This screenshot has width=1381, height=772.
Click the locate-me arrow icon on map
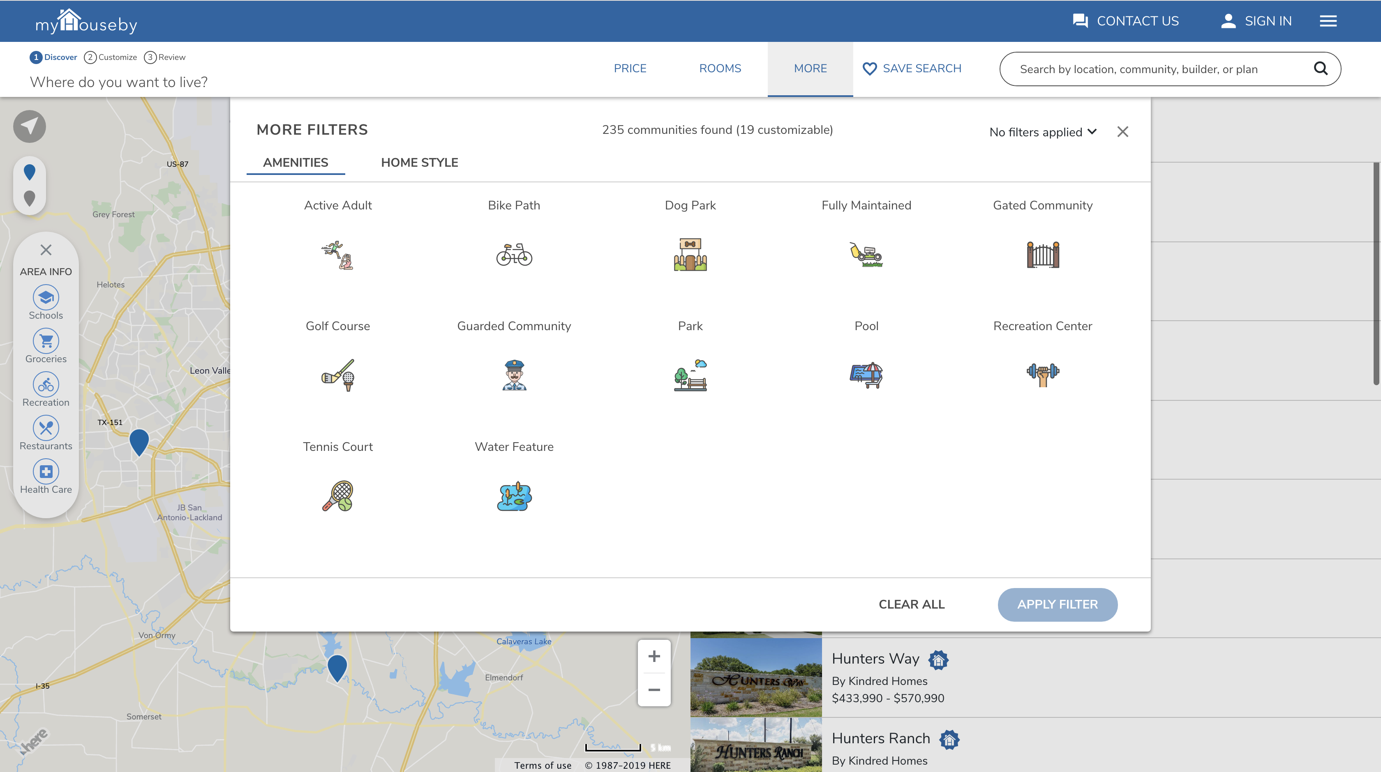point(30,126)
